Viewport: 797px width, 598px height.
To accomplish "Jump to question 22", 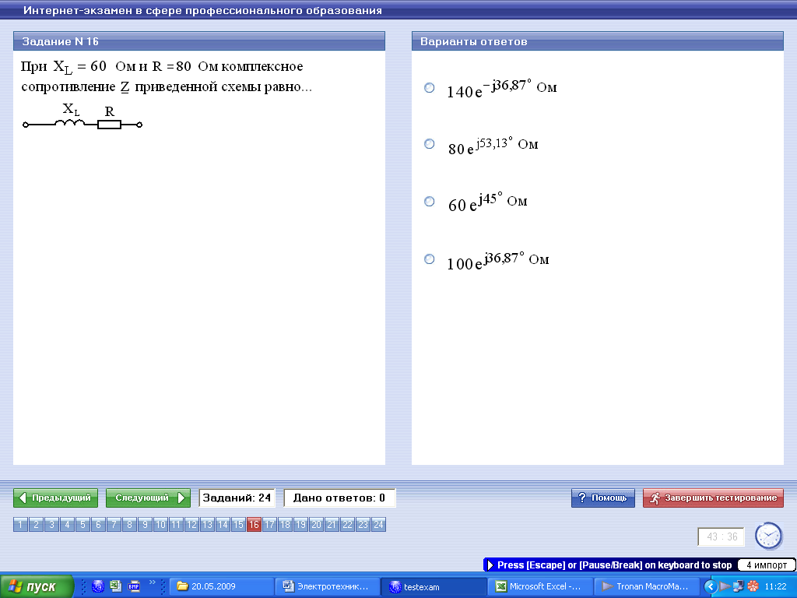I will (x=347, y=524).
